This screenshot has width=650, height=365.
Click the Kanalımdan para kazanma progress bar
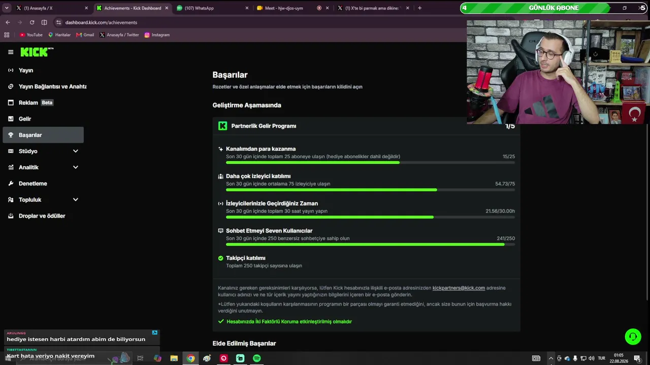(x=370, y=163)
